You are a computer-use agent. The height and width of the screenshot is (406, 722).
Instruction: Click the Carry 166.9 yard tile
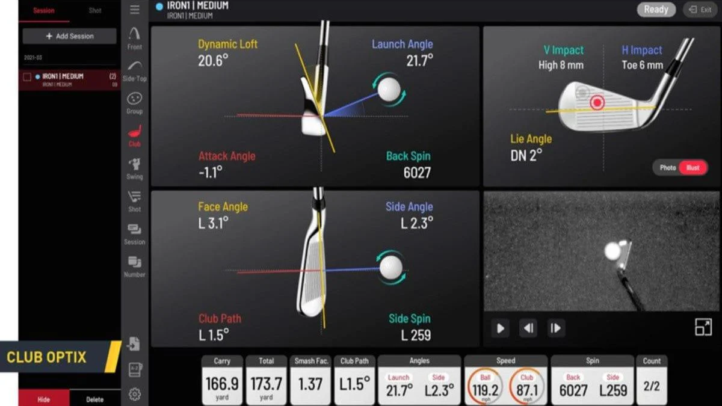(x=222, y=379)
